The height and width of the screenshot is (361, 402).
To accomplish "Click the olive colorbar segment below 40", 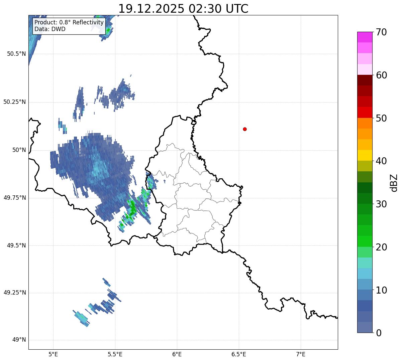I will point(365,166).
